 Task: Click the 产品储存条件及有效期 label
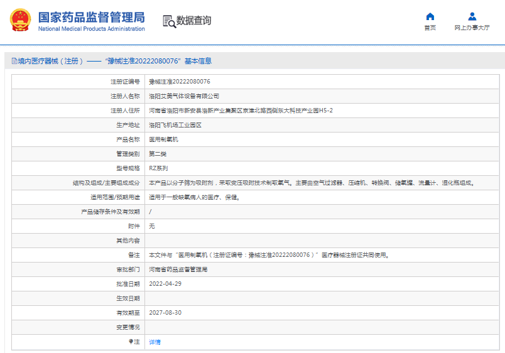point(111,212)
